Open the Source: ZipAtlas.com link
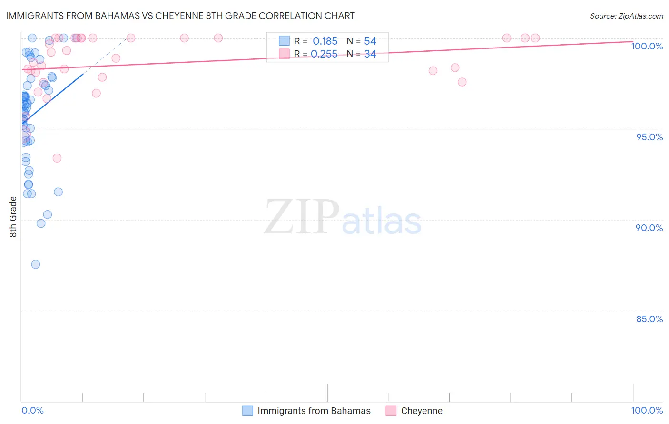This screenshot has height=424, width=669. [626, 16]
